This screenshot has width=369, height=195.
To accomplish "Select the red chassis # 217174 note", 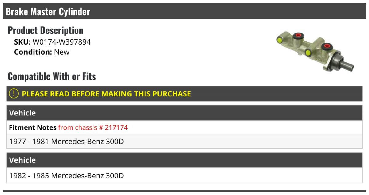I will [93, 127].
